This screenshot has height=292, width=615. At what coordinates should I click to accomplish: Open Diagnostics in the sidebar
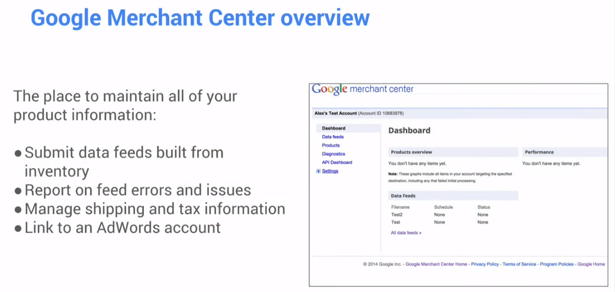pyautogui.click(x=334, y=154)
